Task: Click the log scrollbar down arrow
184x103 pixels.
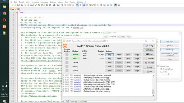Action: (153, 95)
